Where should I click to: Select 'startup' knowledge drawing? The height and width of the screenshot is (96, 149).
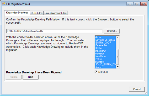[105, 67]
